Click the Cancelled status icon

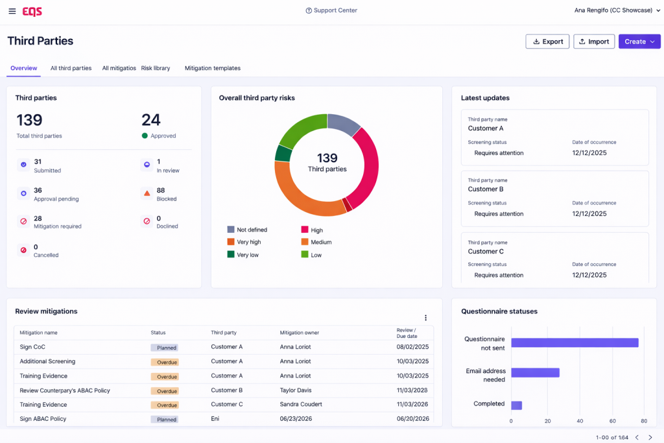pos(23,250)
